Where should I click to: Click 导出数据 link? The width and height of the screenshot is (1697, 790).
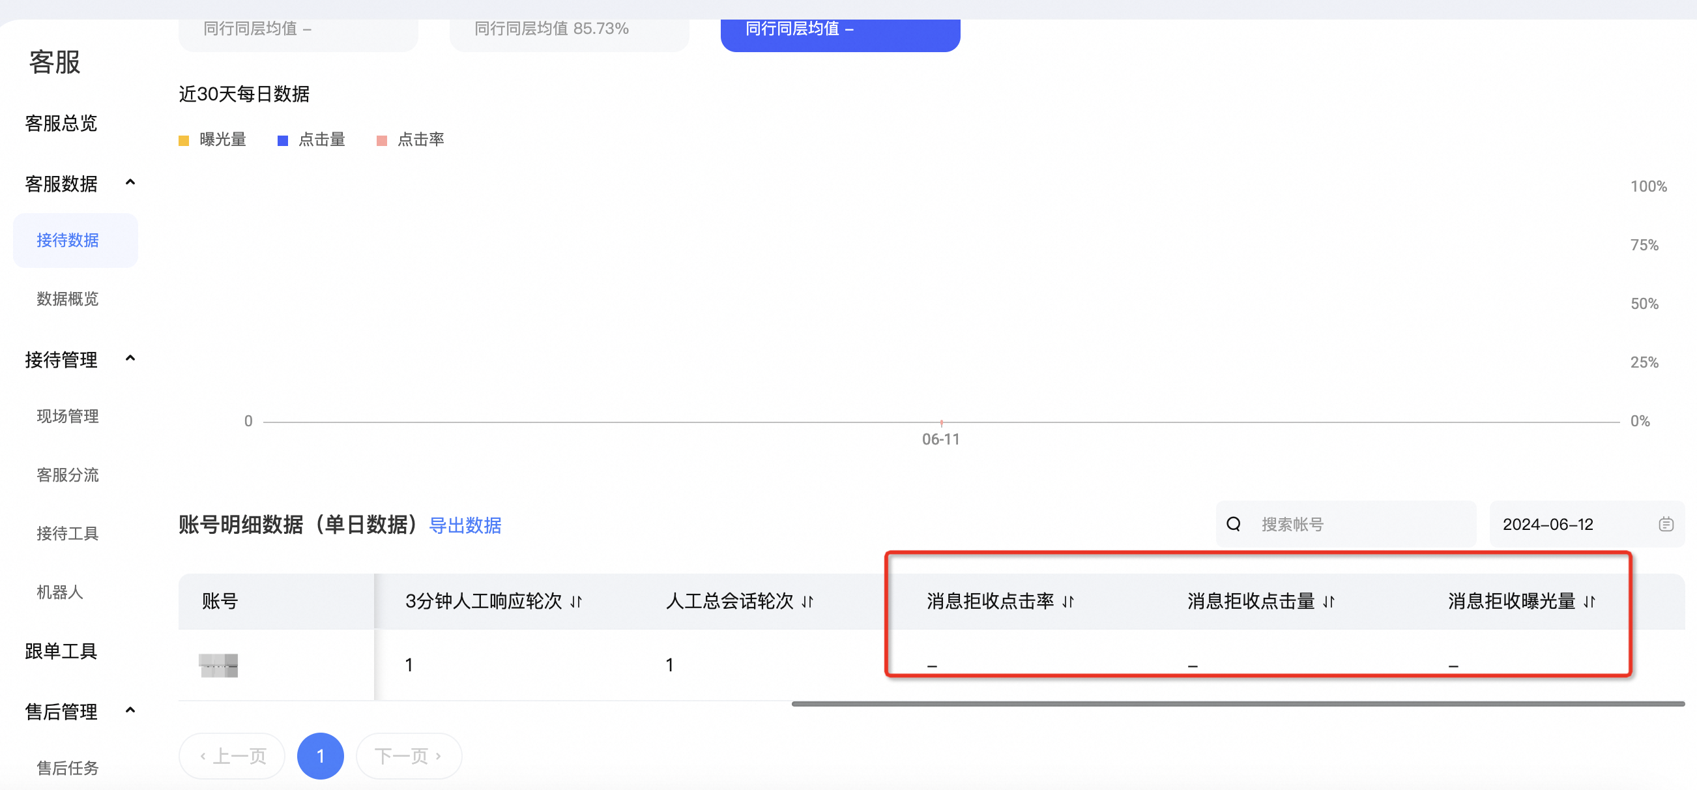click(465, 525)
